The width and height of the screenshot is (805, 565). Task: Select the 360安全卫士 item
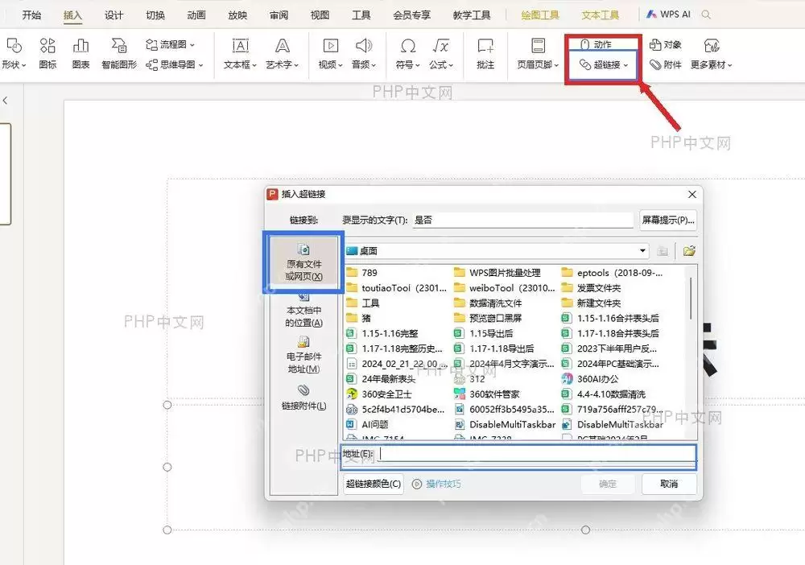coord(379,394)
